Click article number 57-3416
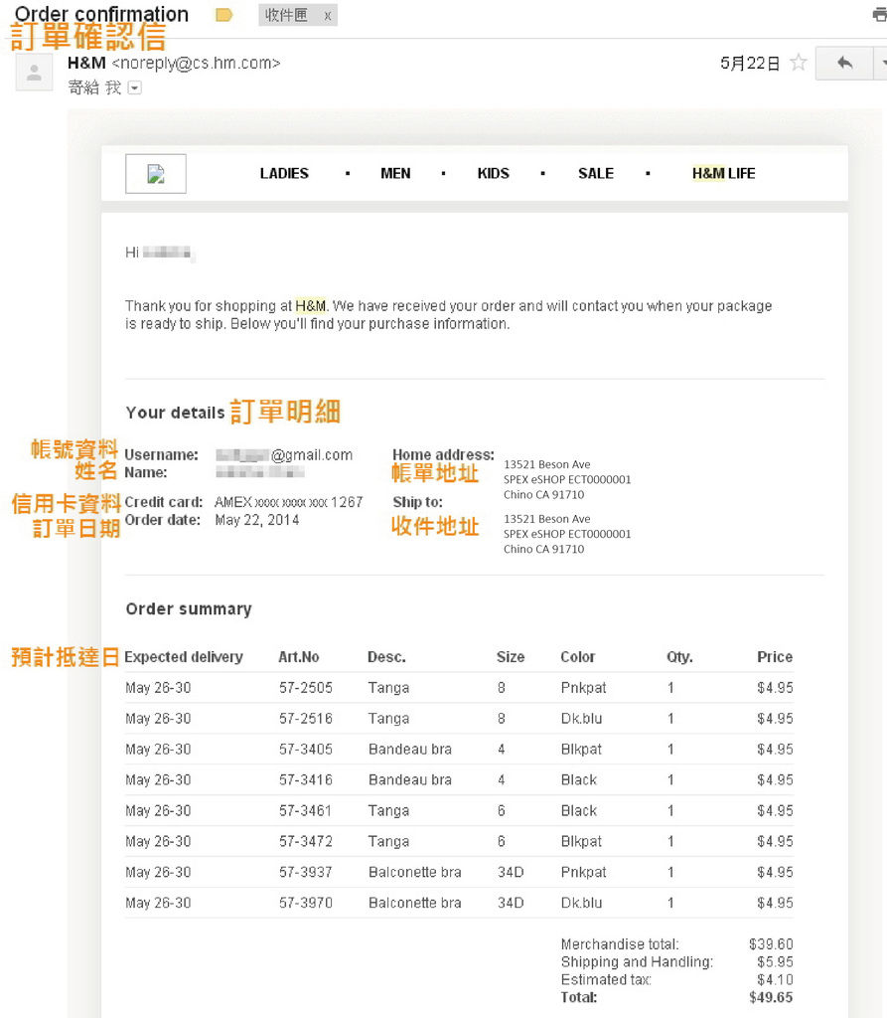The width and height of the screenshot is (887, 1018). 306,779
